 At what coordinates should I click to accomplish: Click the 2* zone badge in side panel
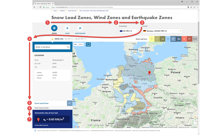coord(70,103)
